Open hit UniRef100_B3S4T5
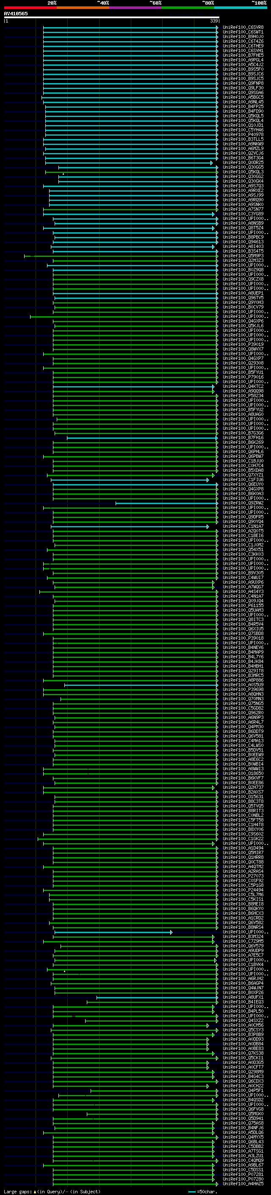Screen dimensions: 271x1195 coord(243,251)
